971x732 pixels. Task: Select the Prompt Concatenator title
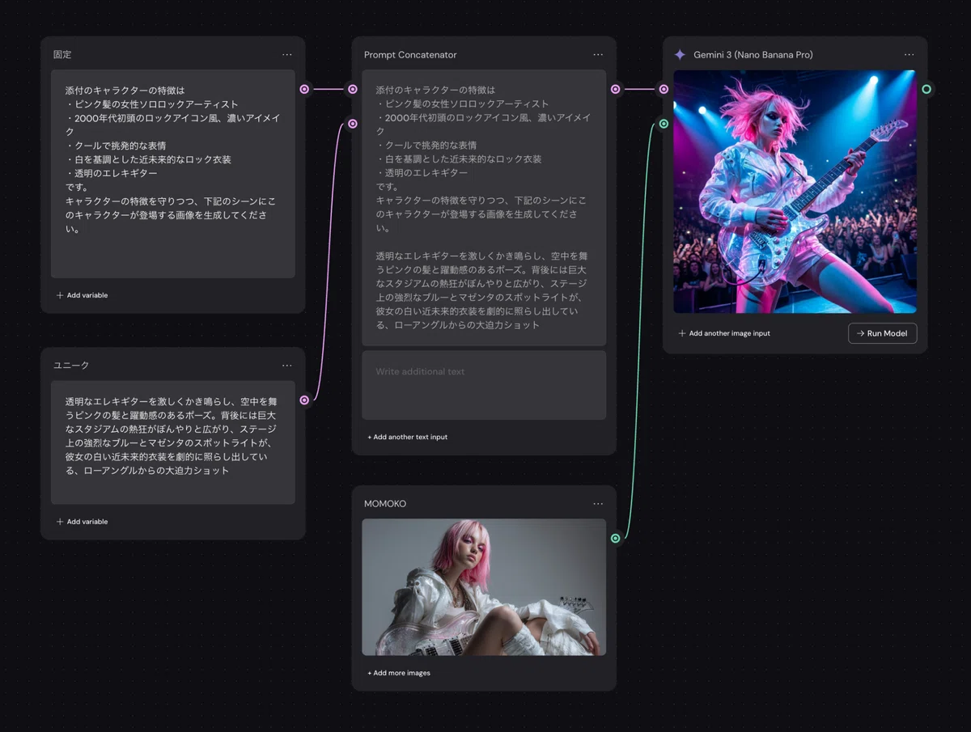[x=410, y=55]
